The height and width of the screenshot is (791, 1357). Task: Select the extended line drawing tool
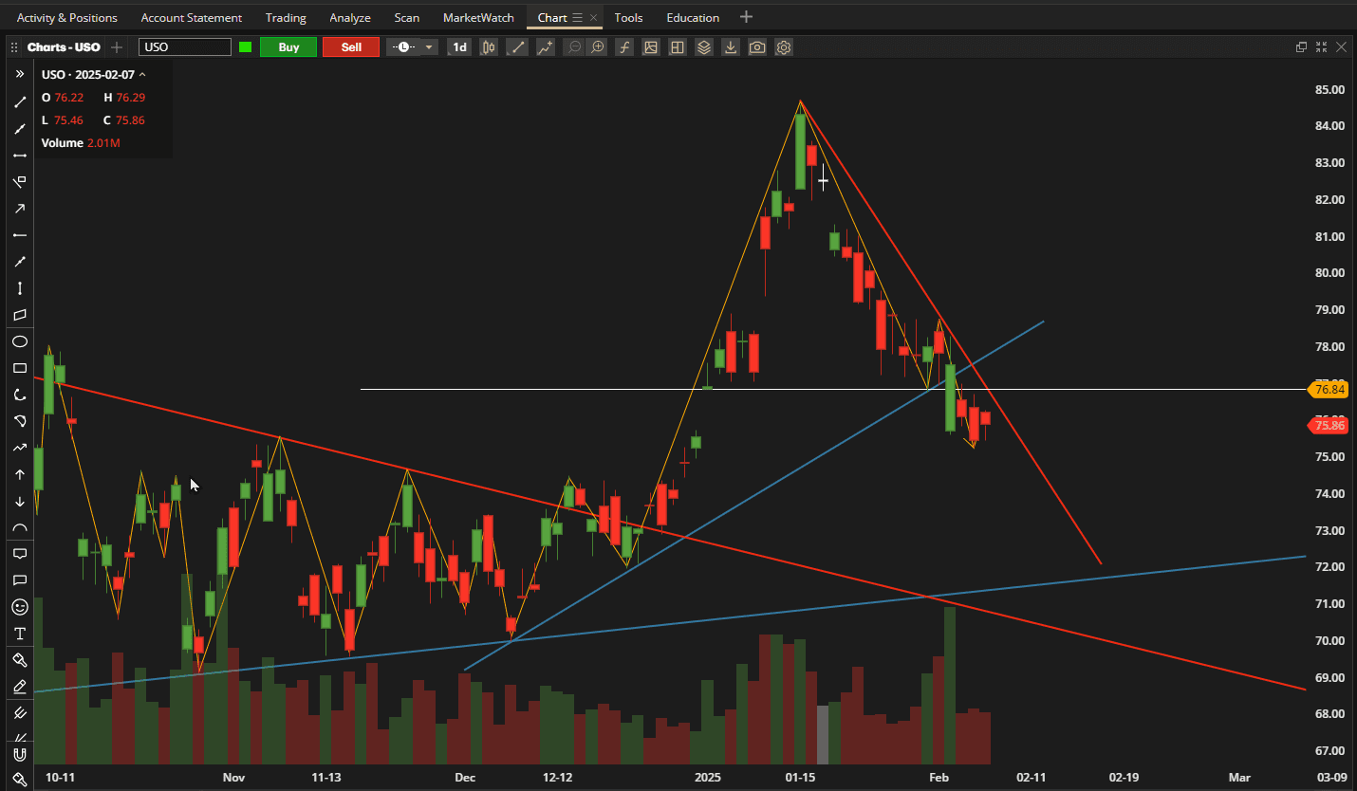coord(20,128)
